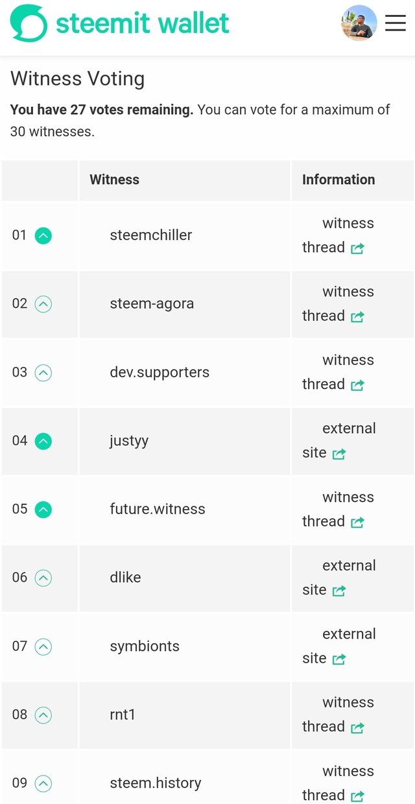Viewport: 415px width, 804px height.
Task: Open justyy's external site icon
Action: pos(339,454)
